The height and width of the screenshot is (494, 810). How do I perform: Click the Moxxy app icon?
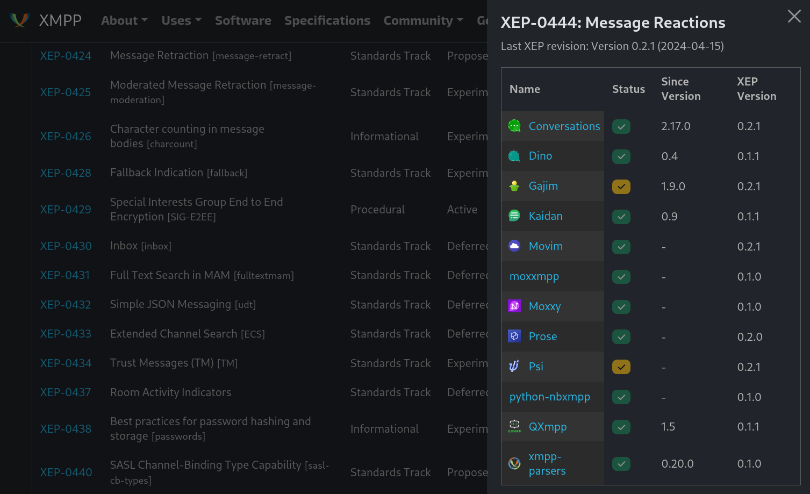pos(514,306)
